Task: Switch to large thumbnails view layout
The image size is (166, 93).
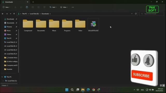Action: point(164,86)
